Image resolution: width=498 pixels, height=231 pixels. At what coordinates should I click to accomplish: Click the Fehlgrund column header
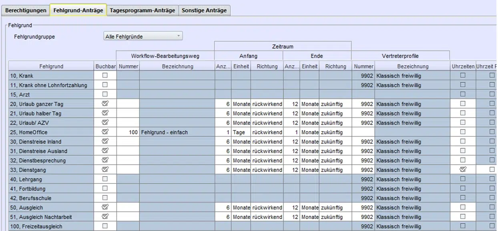51,66
